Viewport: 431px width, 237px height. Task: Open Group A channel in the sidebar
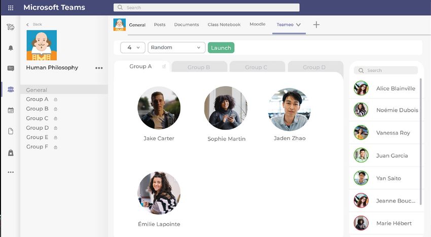click(37, 99)
